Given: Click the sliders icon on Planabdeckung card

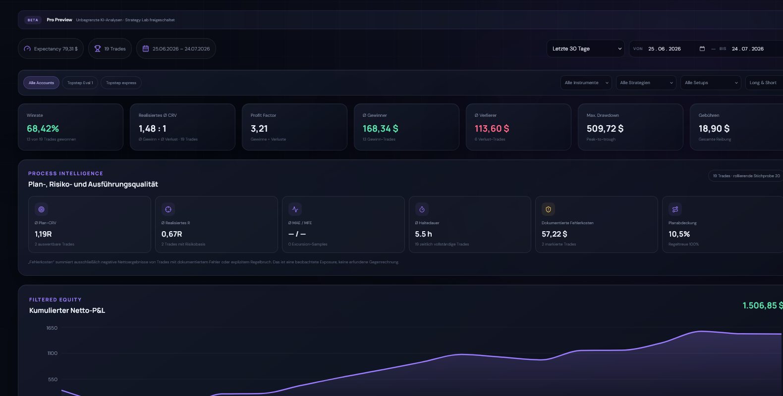Looking at the screenshot, I should pos(675,209).
